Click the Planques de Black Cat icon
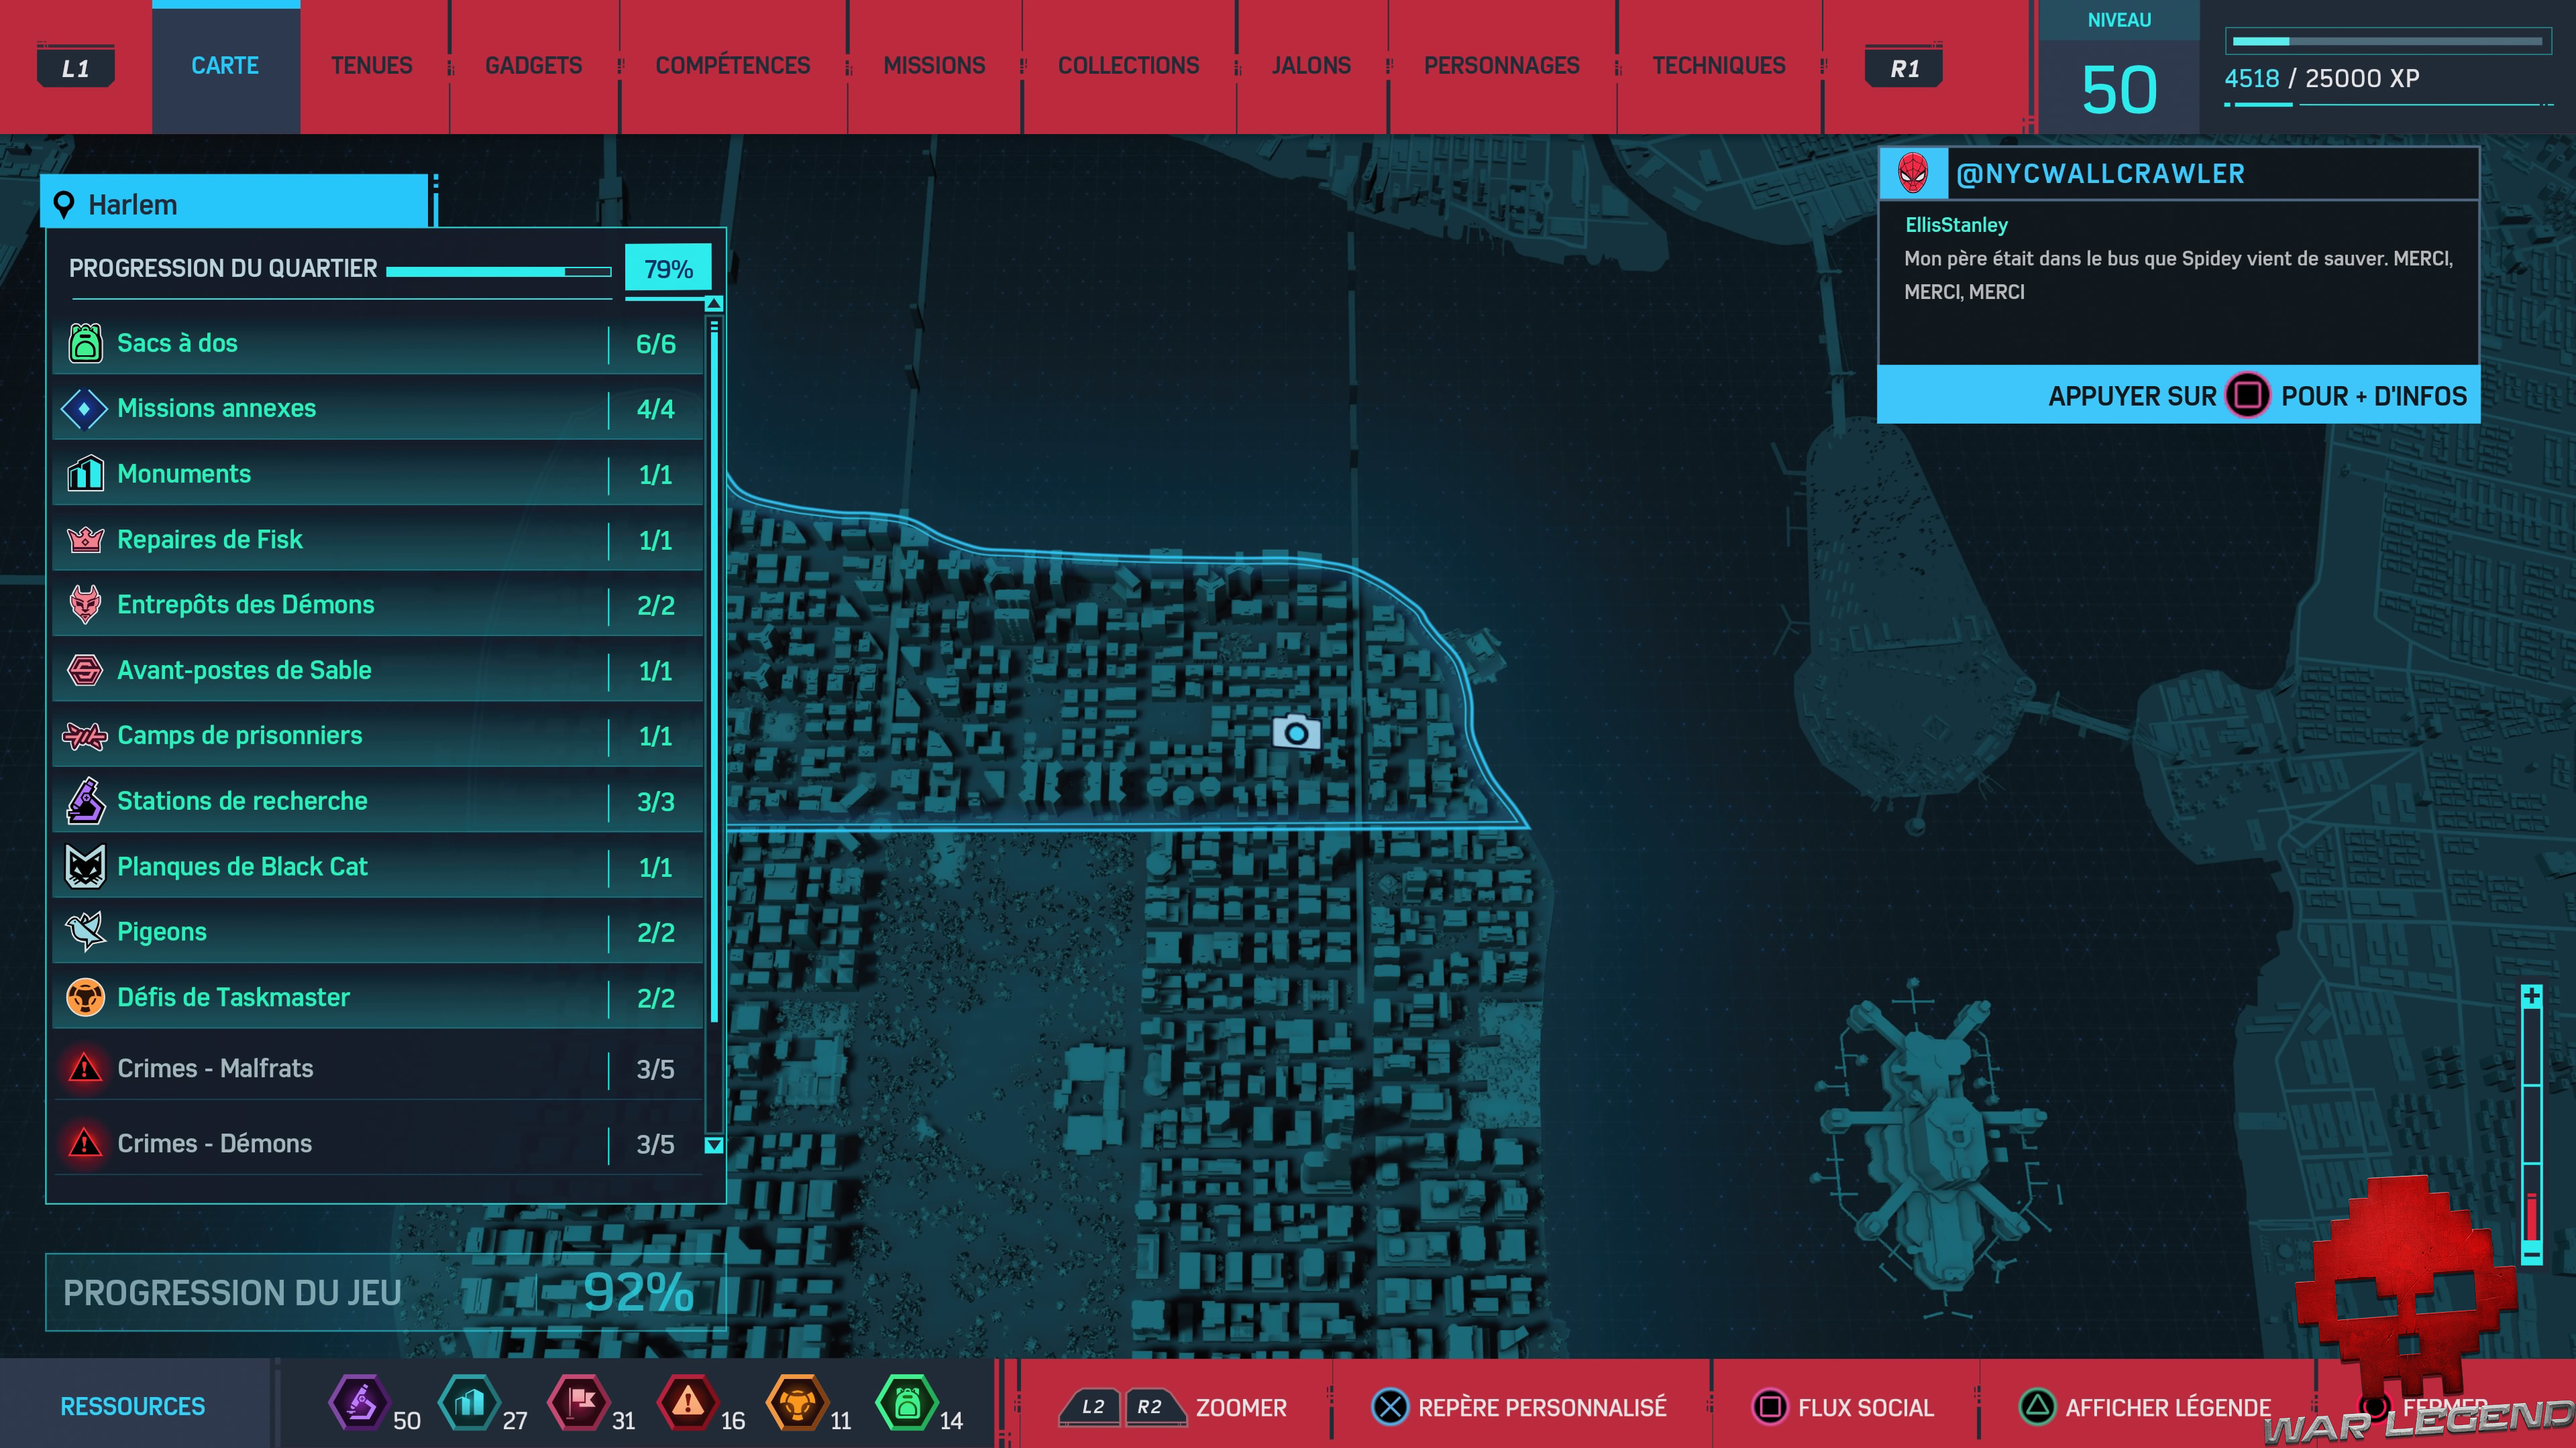The width and height of the screenshot is (2576, 1448). tap(85, 866)
